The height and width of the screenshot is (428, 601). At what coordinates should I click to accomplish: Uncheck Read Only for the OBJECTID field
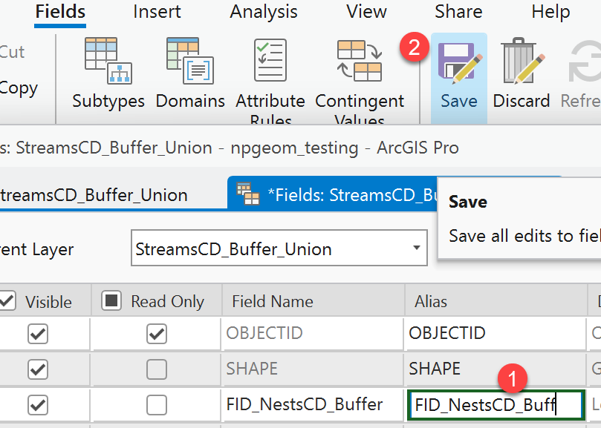pos(155,334)
